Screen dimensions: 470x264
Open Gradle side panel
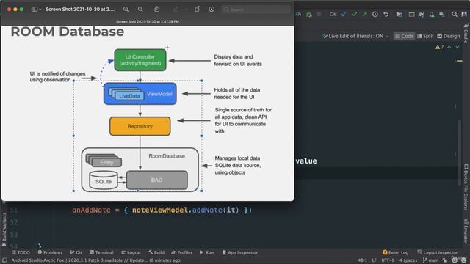tap(466, 34)
